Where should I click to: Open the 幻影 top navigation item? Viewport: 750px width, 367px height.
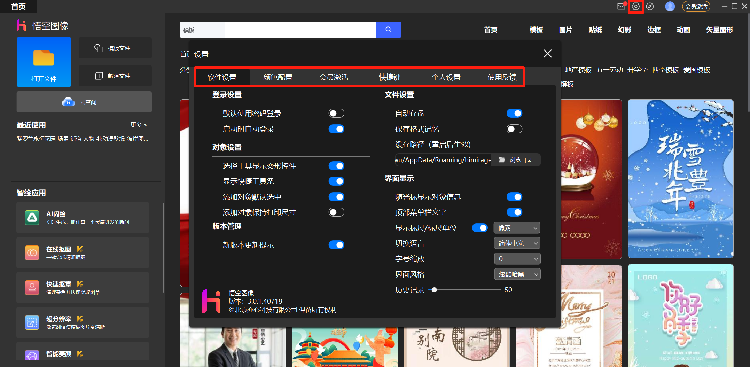(625, 30)
